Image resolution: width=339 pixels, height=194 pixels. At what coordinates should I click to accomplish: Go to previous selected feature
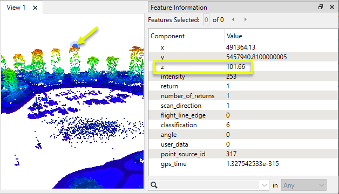(x=233, y=19)
